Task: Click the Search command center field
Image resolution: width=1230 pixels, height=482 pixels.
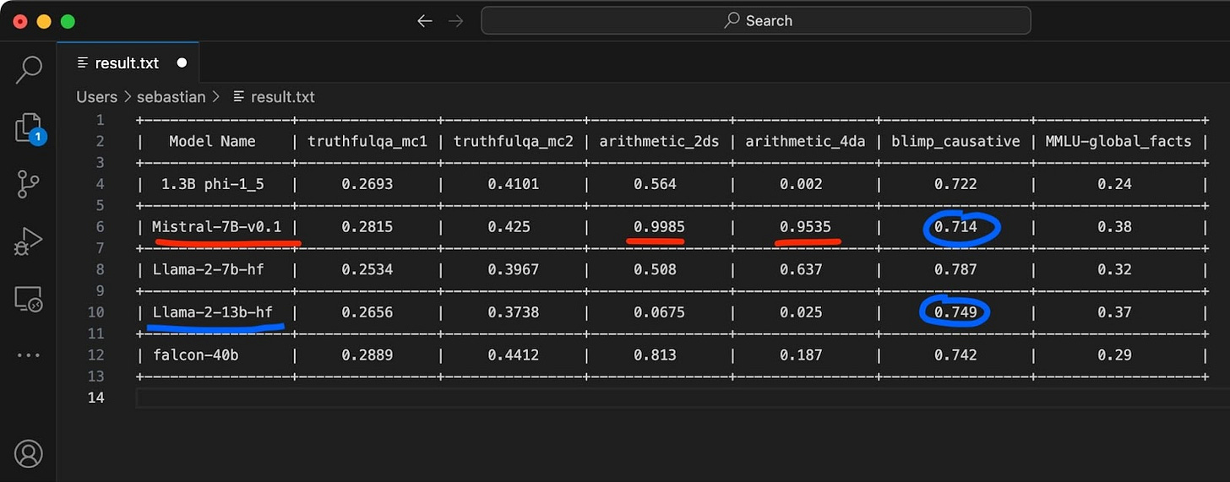Action: (x=755, y=21)
